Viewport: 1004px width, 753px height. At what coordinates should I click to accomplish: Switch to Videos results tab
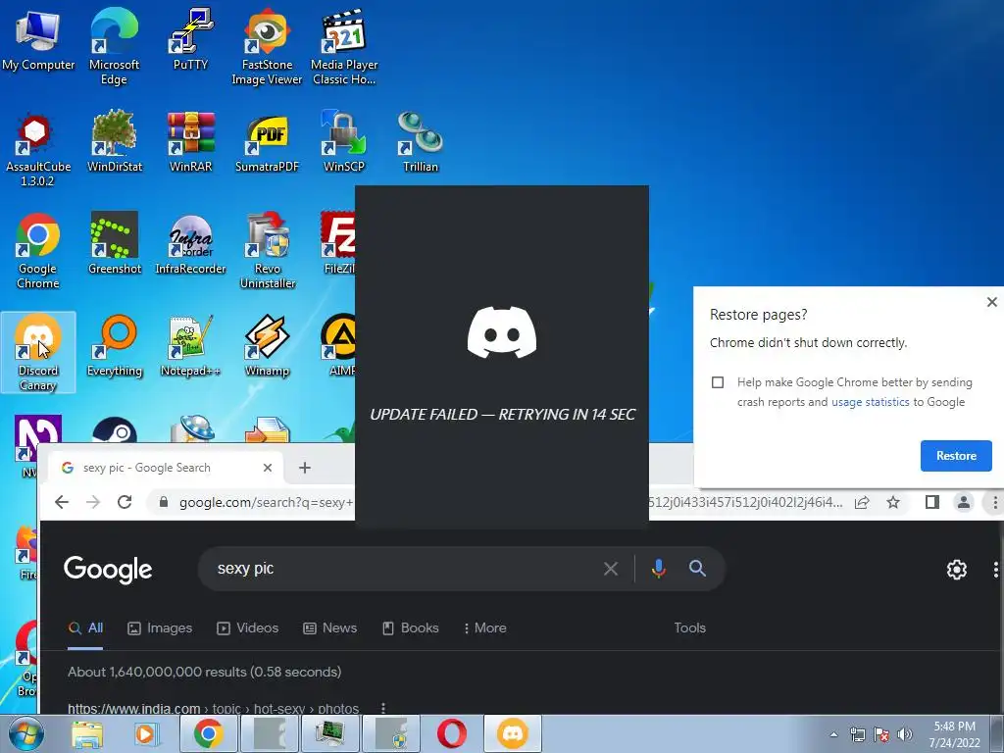point(248,628)
